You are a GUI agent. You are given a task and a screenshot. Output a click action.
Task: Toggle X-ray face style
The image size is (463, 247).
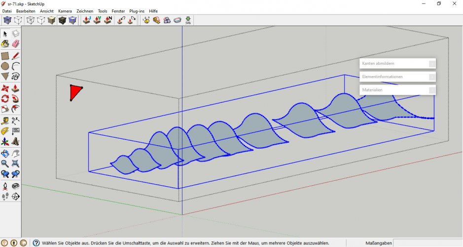(x=7, y=20)
